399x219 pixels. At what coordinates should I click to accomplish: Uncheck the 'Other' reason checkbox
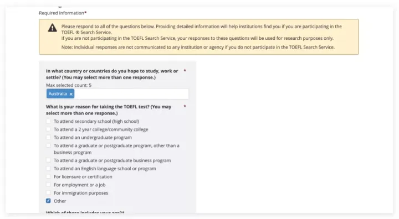click(x=48, y=201)
